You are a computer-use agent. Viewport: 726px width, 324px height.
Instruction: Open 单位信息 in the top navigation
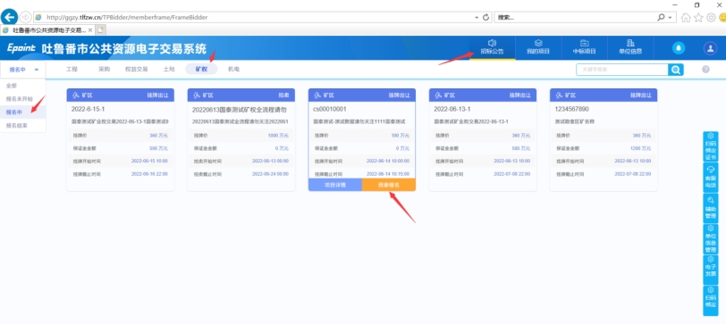pyautogui.click(x=630, y=47)
